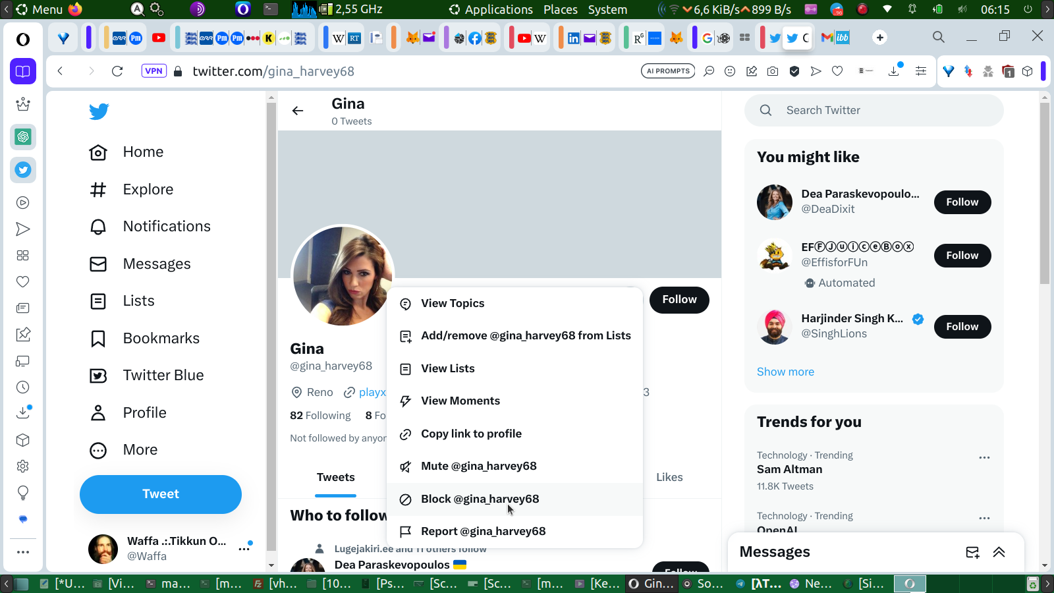Image resolution: width=1054 pixels, height=593 pixels.
Task: Open the Facebook tab in tab bar
Action: (x=475, y=38)
